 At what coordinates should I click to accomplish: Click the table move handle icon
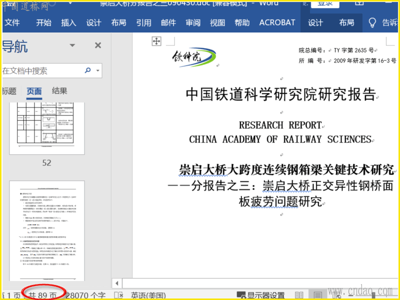pos(156,41)
